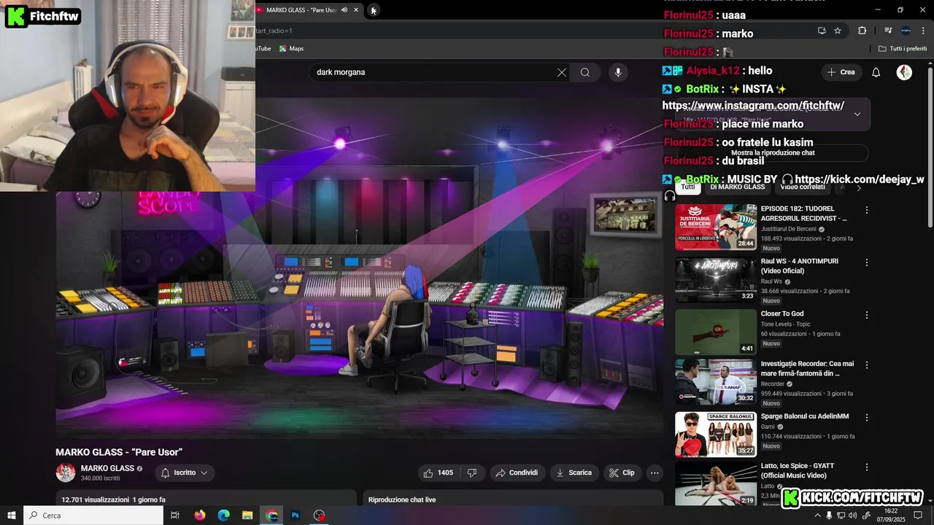Open the YouTube account avatar menu

pos(904,72)
